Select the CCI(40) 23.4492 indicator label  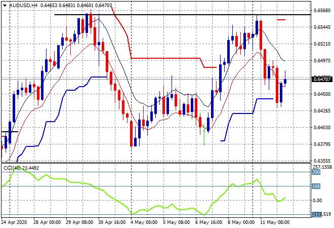21,168
